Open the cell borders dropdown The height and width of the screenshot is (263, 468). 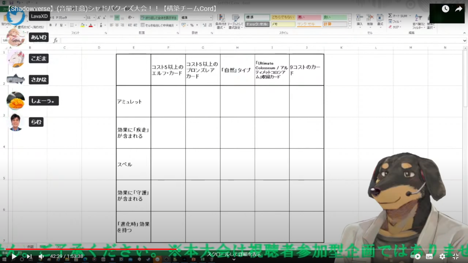[x=76, y=25]
